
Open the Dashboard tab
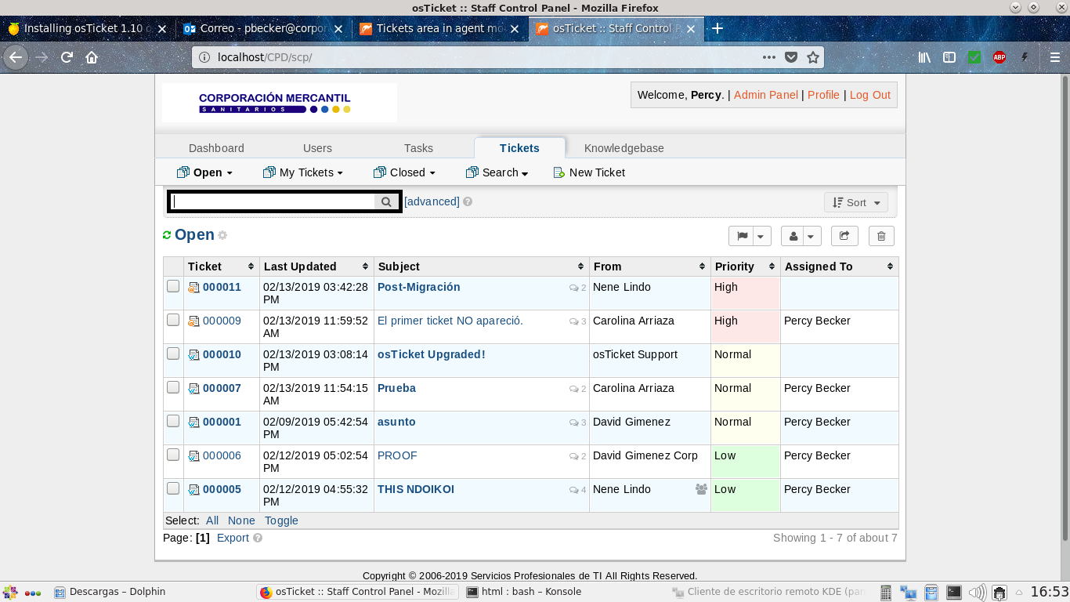point(216,148)
